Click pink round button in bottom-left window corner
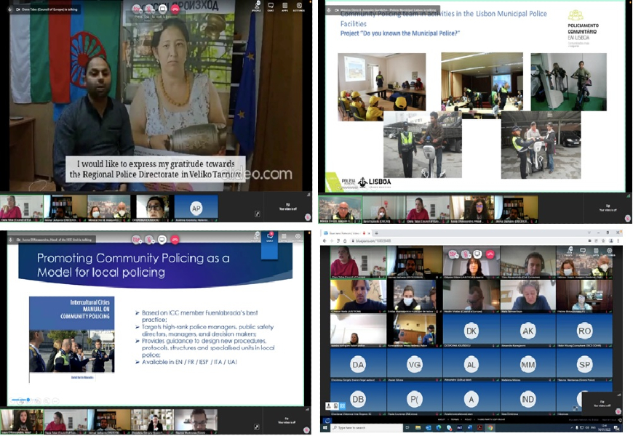633x436 pixels. (x=307, y=430)
